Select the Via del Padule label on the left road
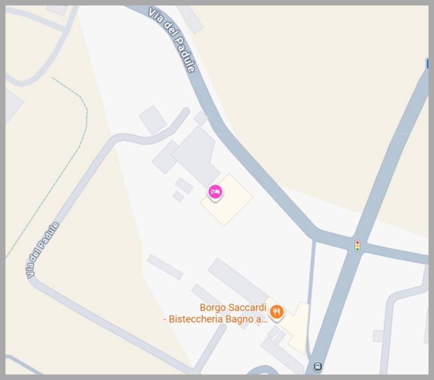This screenshot has width=434, height=380. 42,250
